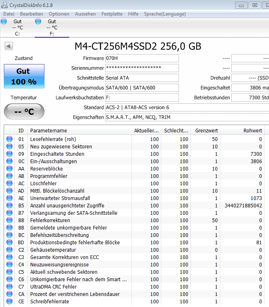Click status orb for Lesefehlerrate (roh)

point(9,139)
